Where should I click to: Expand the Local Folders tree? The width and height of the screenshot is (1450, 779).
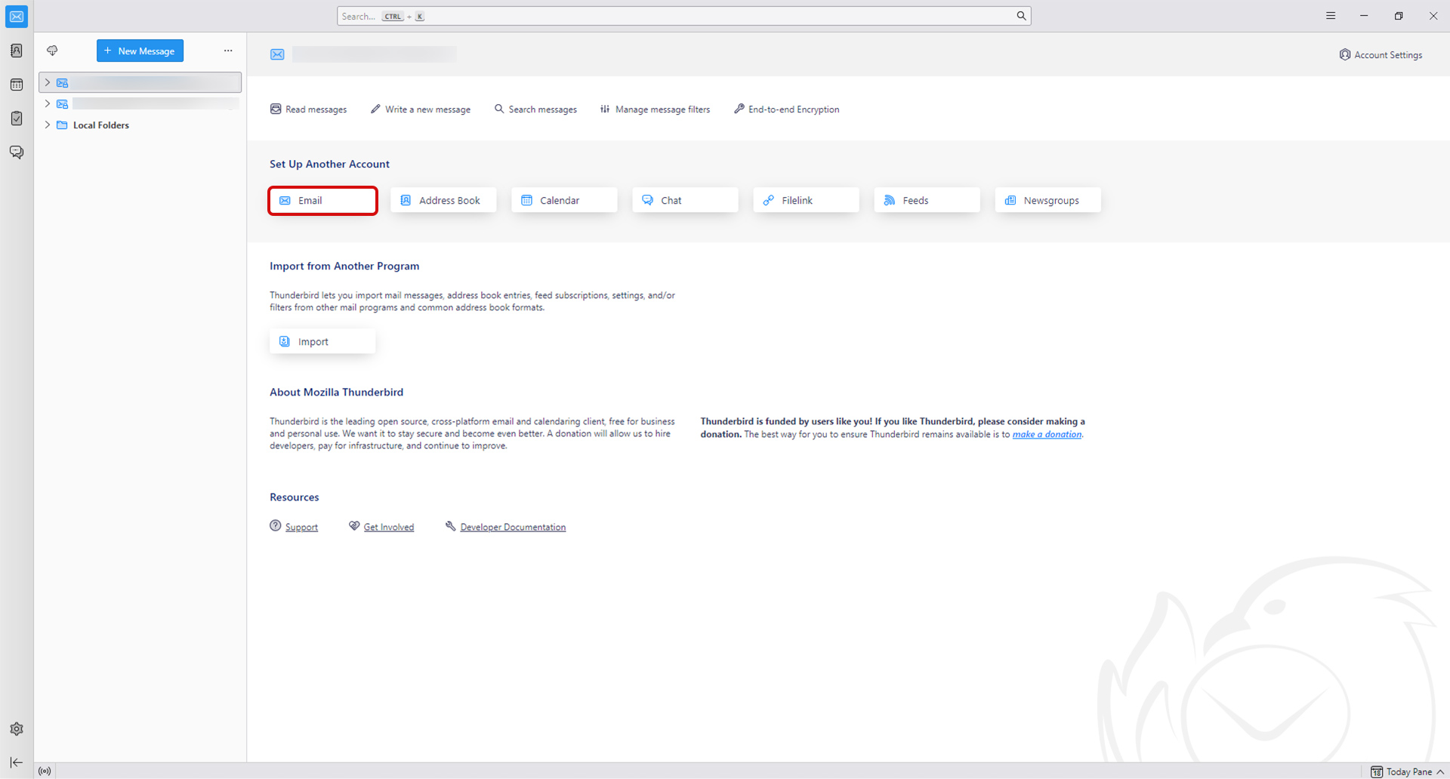coord(48,125)
